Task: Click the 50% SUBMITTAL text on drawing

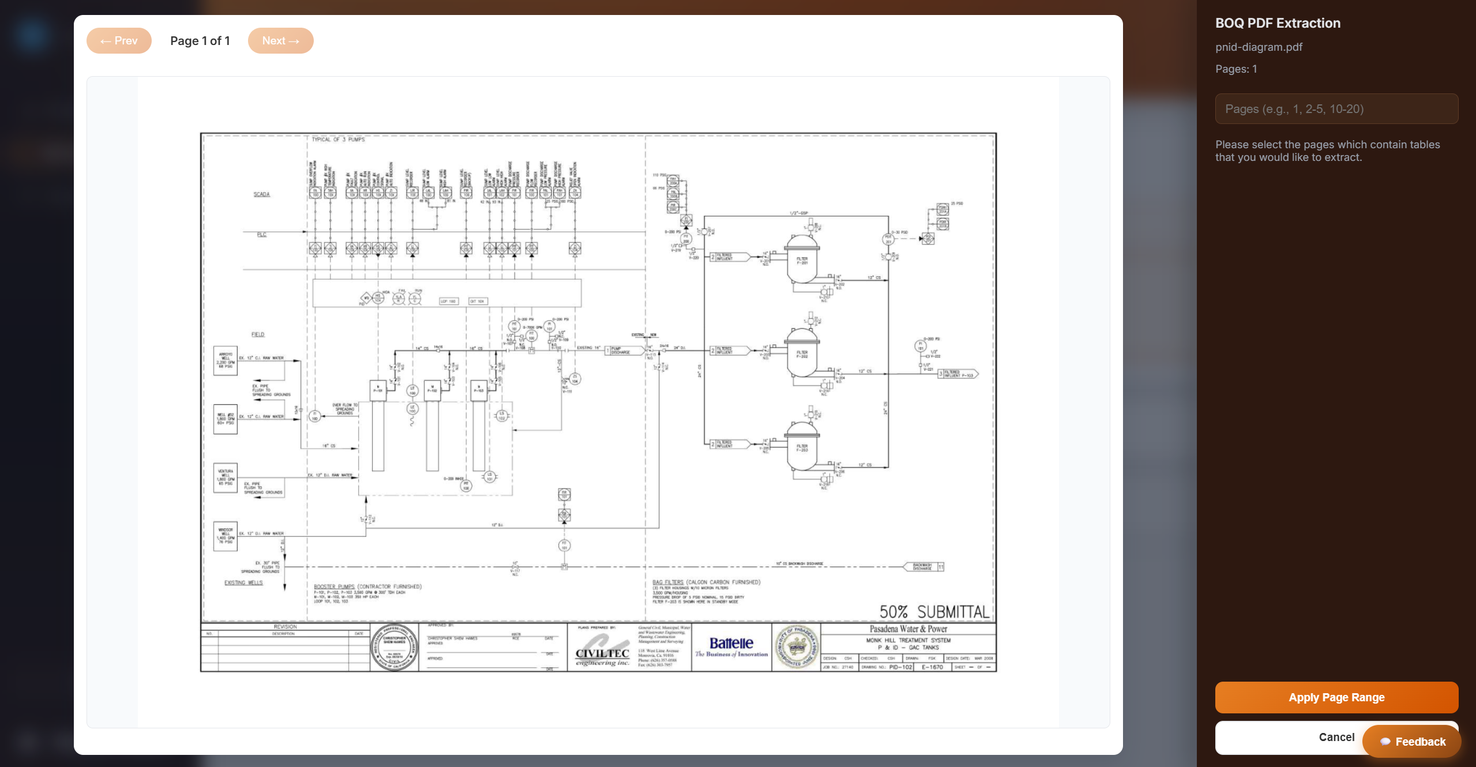Action: point(934,611)
